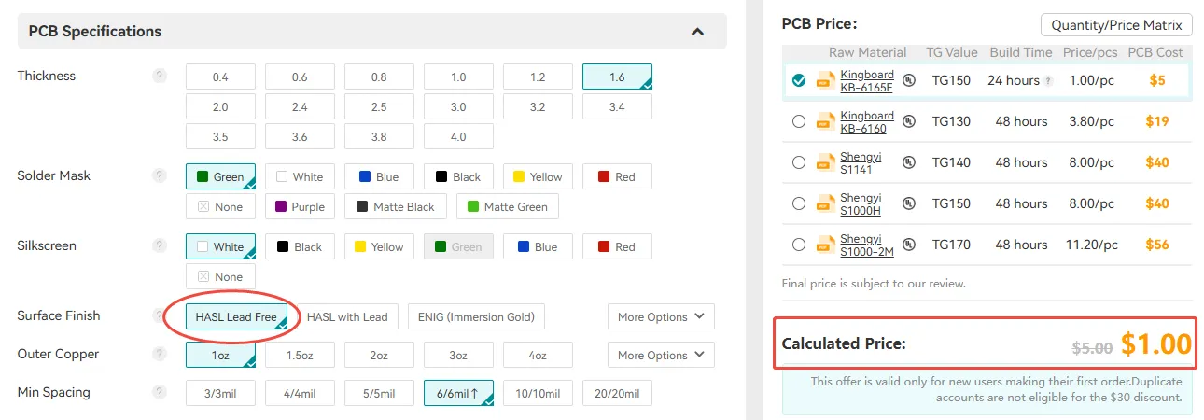Choose ENIG (Immersion Gold) surface finish

[x=476, y=316]
